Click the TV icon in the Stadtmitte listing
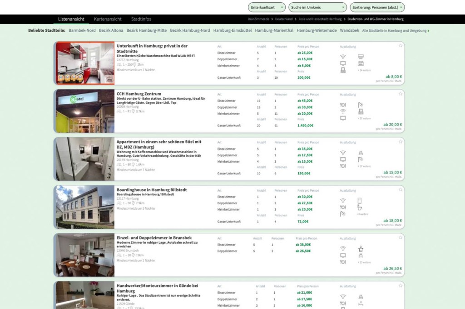 343,63
